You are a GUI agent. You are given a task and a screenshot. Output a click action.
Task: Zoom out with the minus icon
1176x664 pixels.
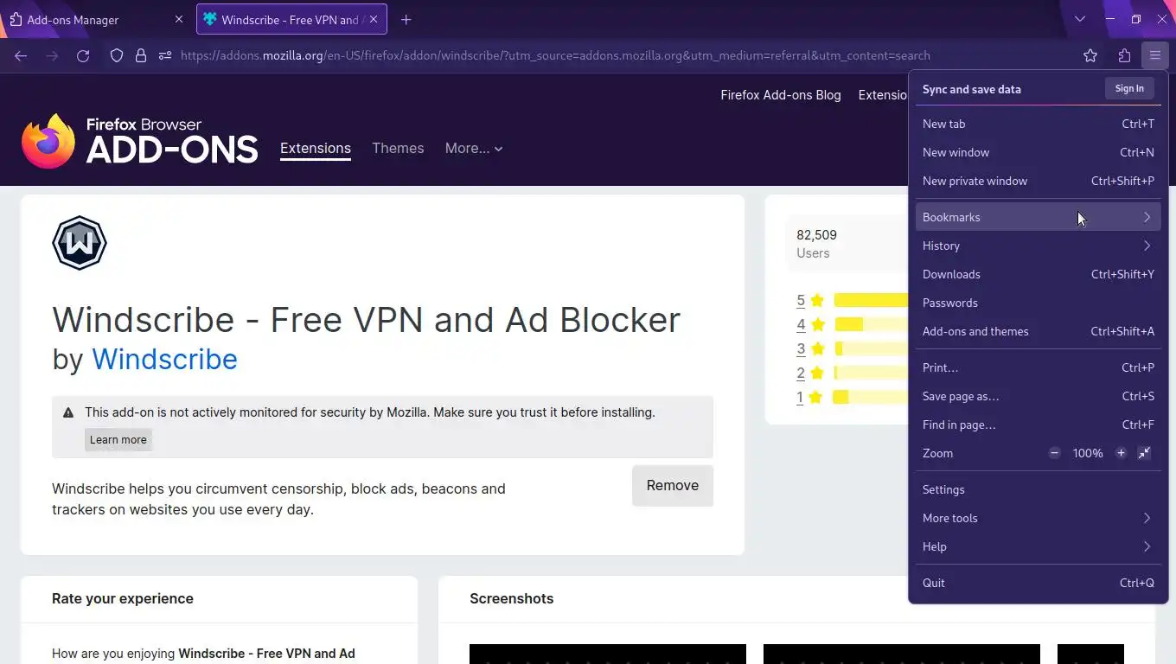(x=1054, y=453)
